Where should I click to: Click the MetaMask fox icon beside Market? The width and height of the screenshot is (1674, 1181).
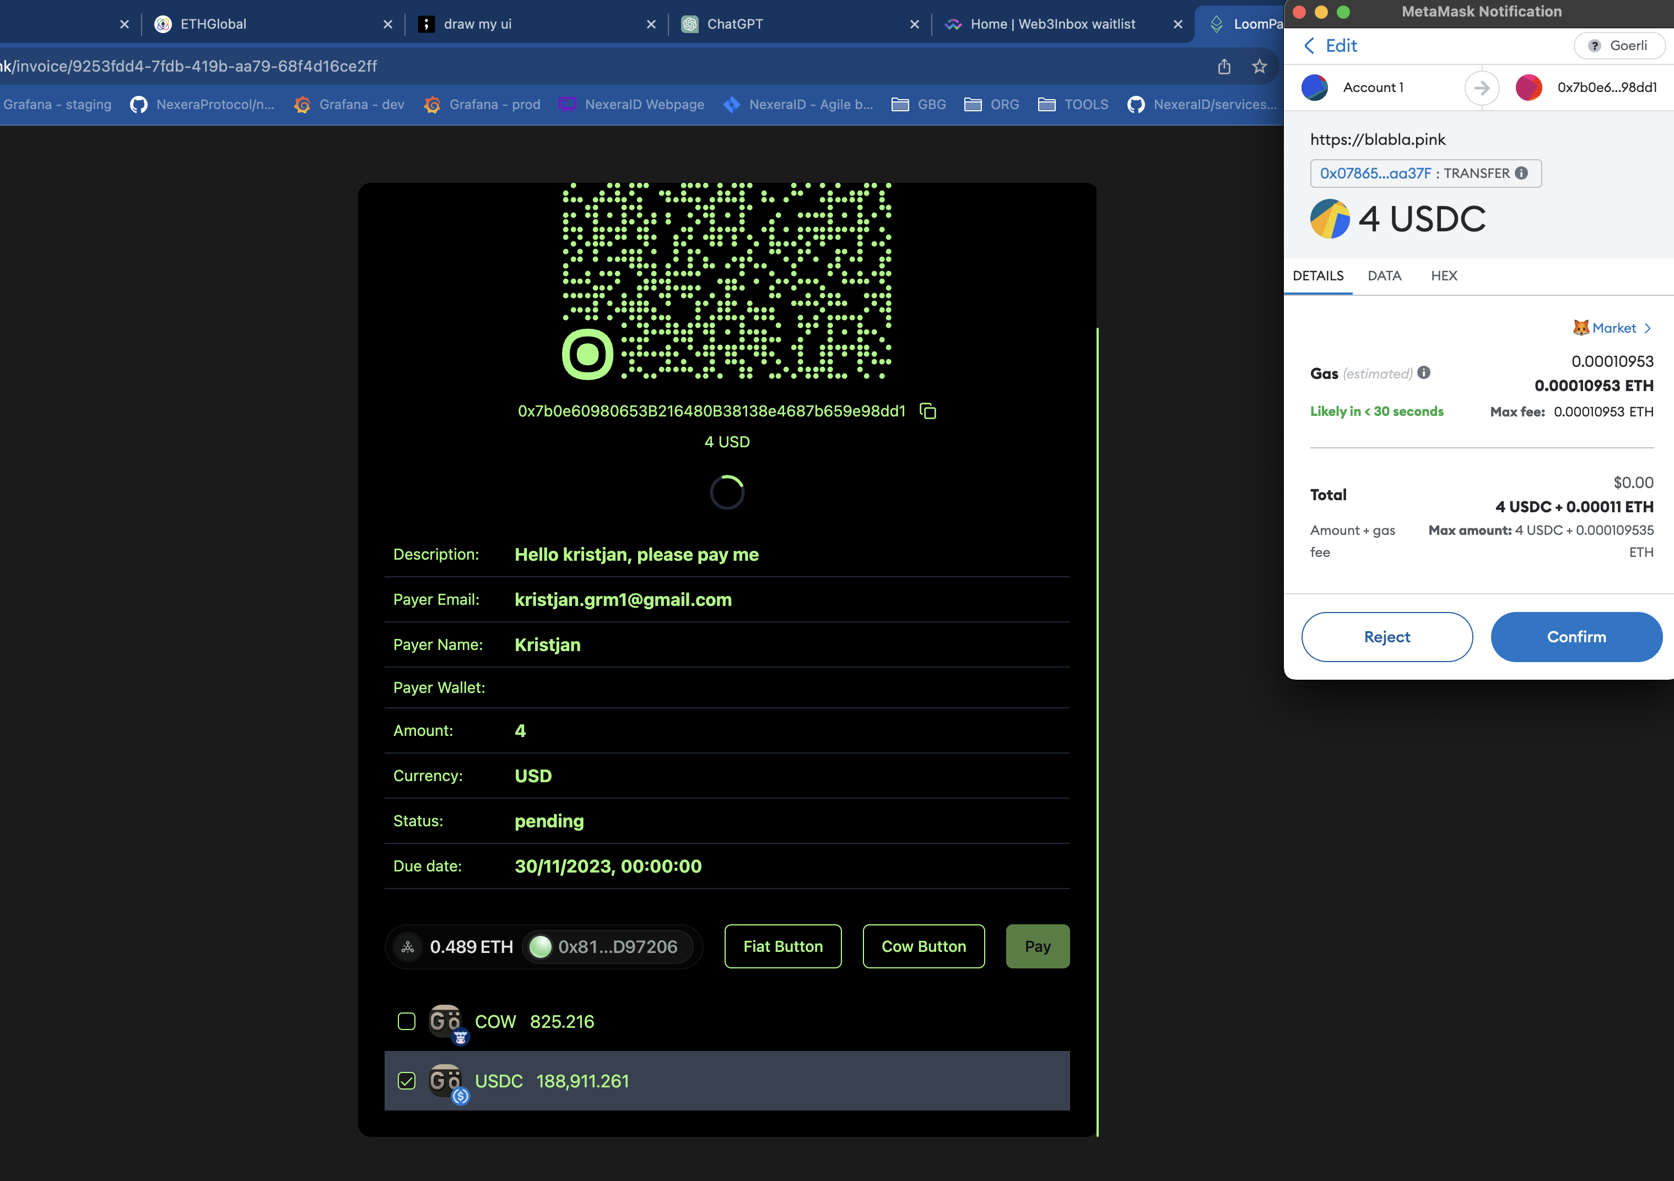pos(1581,327)
